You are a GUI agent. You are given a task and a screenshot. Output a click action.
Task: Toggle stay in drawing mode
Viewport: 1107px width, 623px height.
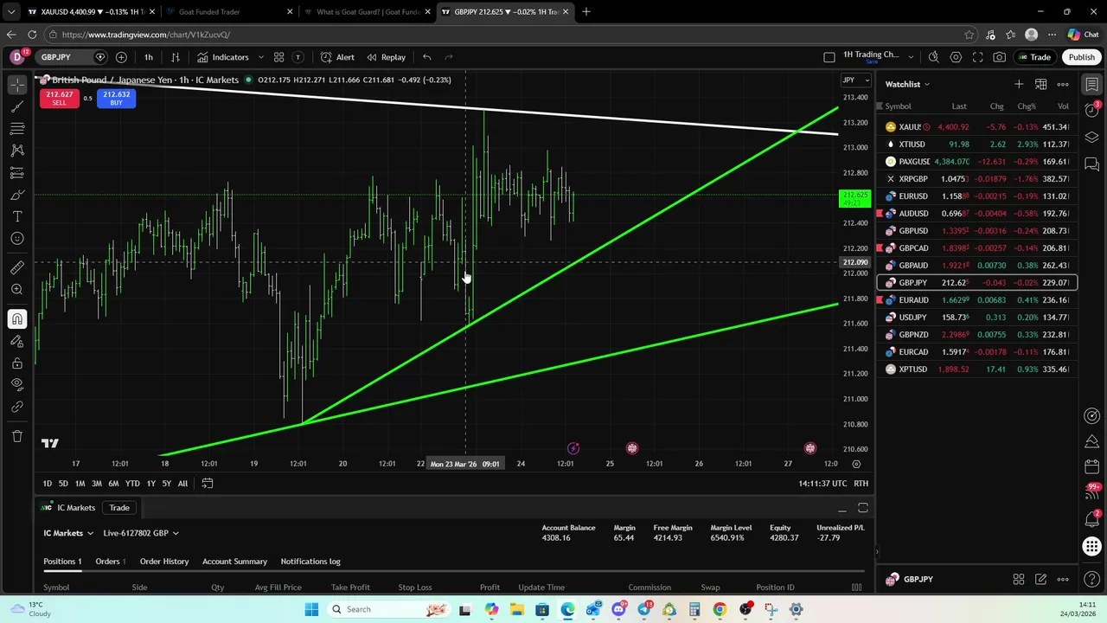pos(17,342)
